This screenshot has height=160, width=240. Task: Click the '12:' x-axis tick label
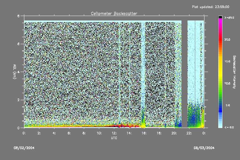point(114,133)
